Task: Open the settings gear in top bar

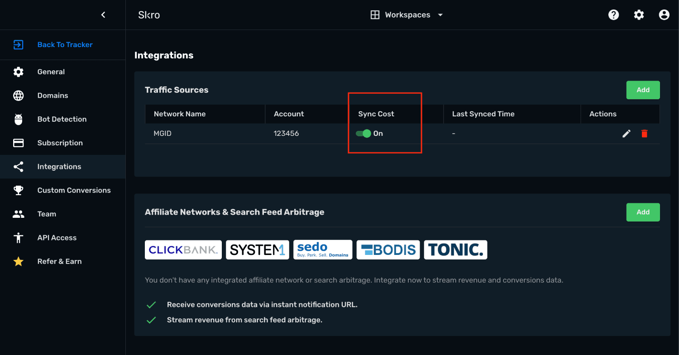Action: pos(639,15)
